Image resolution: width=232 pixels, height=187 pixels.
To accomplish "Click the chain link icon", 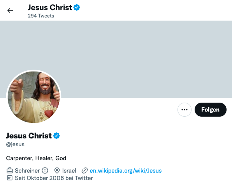I will point(84,170).
